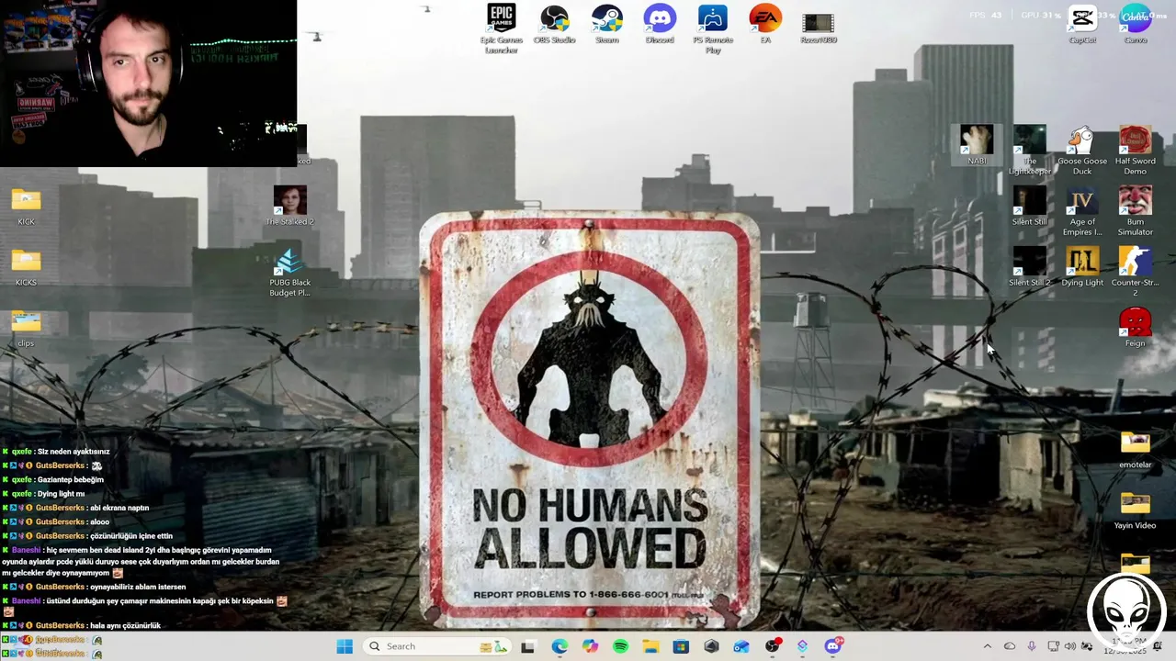Click chat message 'hala aynı çözünürlük'
Screen dimensions: 1176x661
[x=125, y=626]
